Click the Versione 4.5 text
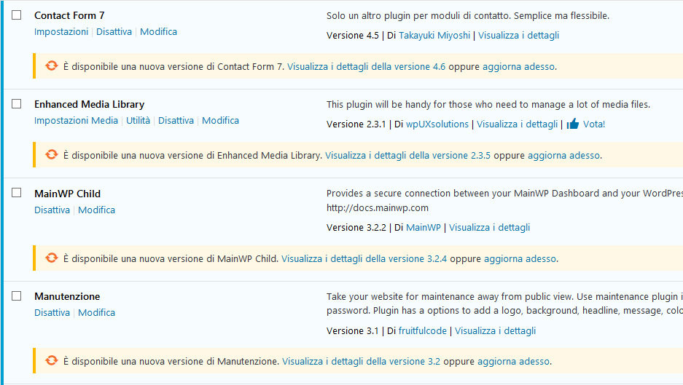683x385 pixels. click(x=353, y=35)
